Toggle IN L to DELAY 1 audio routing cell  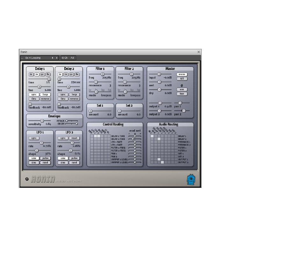click(x=152, y=136)
